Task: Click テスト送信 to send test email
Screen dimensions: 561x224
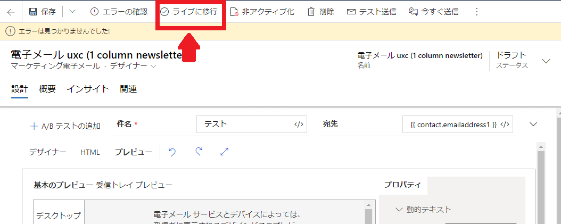Action: coord(372,12)
